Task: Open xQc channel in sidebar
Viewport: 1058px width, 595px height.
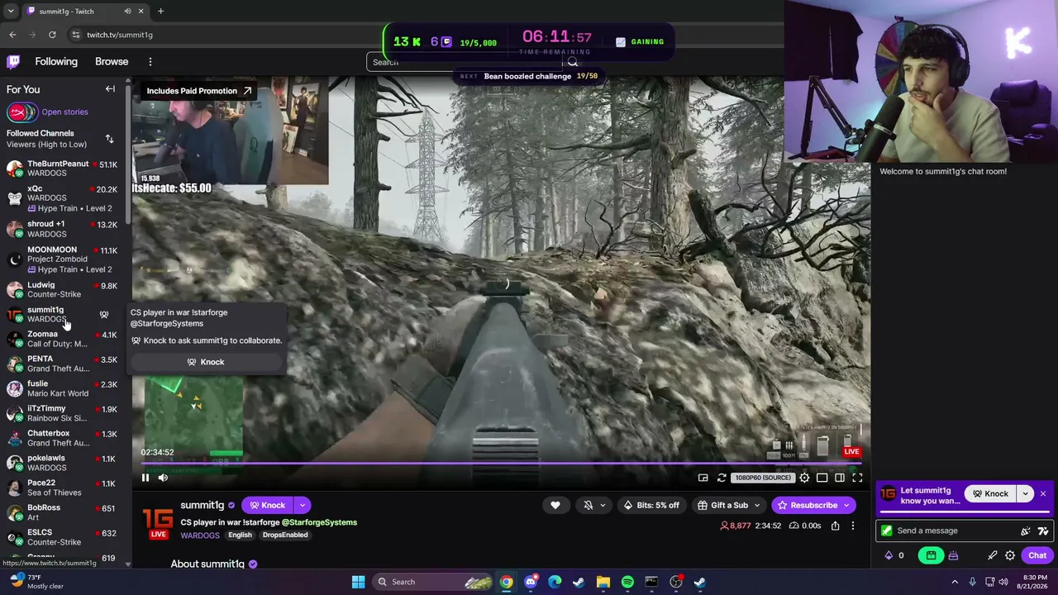Action: tap(63, 198)
